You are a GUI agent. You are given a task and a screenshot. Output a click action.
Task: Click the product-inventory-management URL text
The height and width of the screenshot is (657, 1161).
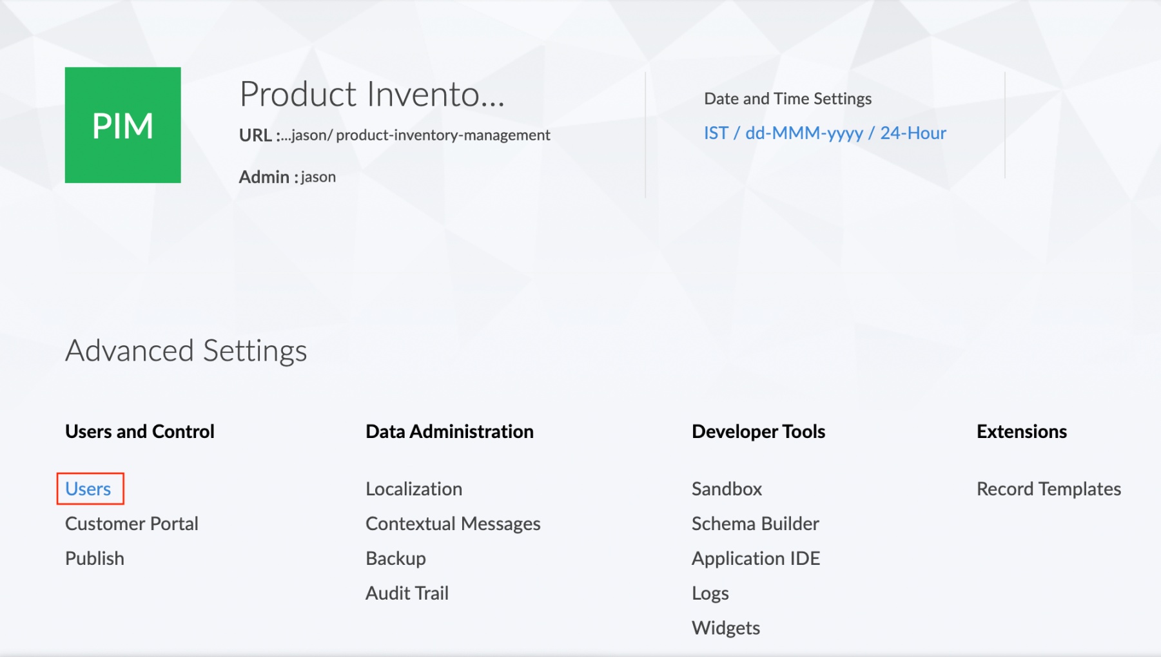442,135
